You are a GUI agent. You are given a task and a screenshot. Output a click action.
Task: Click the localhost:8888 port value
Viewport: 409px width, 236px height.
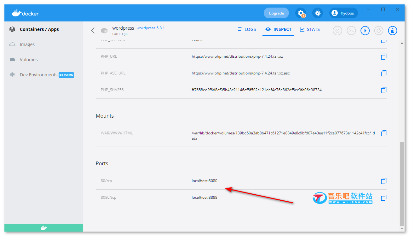(204, 198)
